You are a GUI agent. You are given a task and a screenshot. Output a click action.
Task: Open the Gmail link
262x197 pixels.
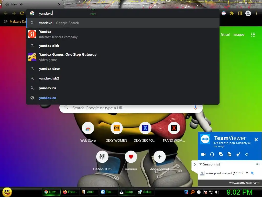(225, 35)
